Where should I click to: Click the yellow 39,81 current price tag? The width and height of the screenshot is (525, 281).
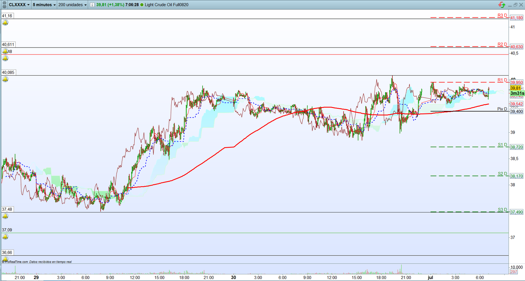(x=515, y=88)
